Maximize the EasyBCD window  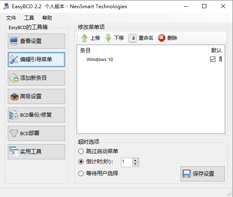[x=204, y=6]
